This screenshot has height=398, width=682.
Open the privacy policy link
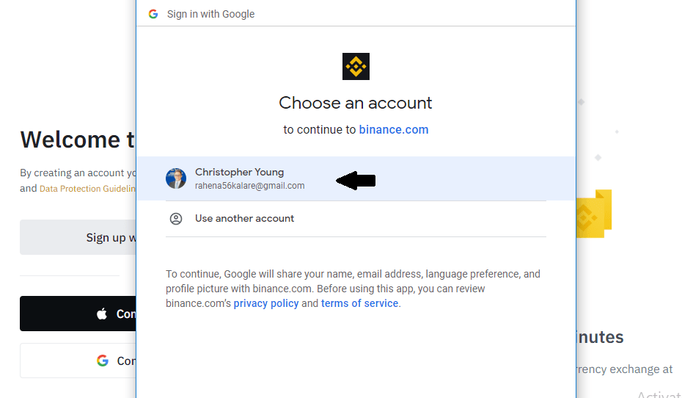point(266,303)
